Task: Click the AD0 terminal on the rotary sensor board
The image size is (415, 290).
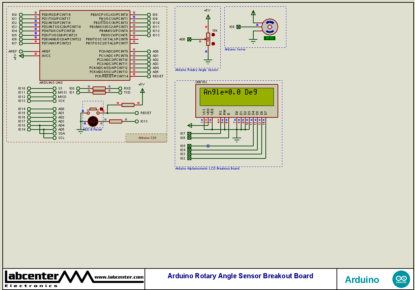Action: click(189, 39)
